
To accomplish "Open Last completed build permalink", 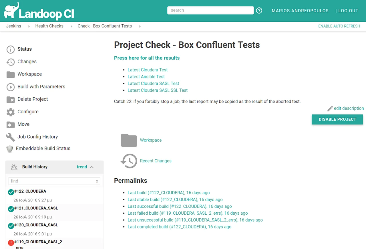I will [179, 227].
